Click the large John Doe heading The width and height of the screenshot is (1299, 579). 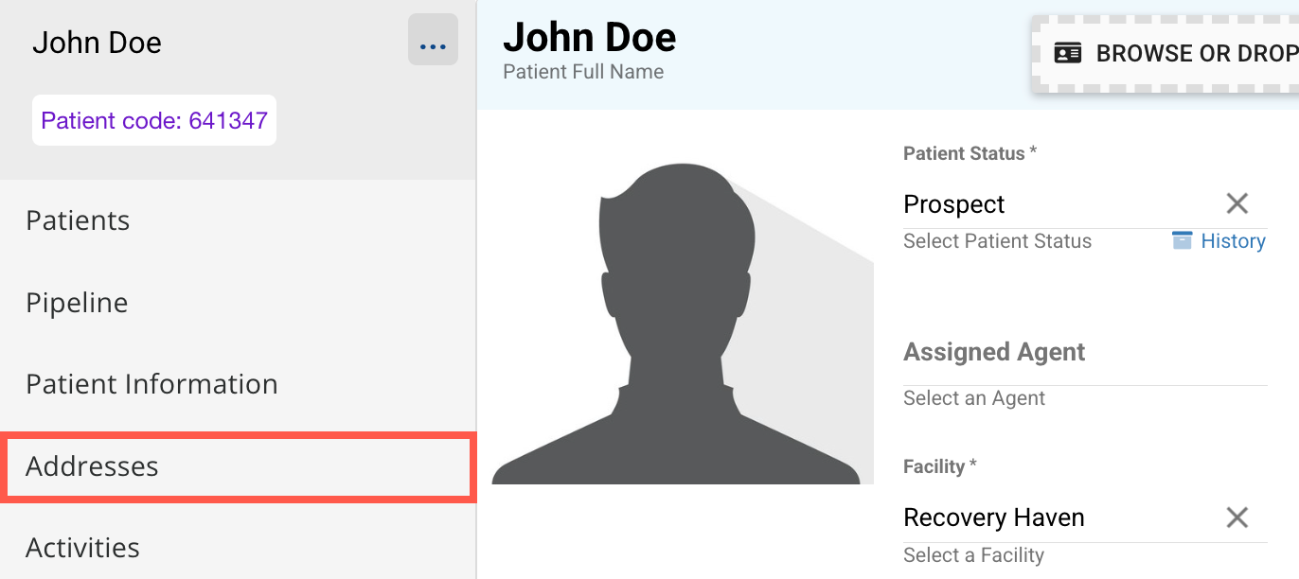click(x=589, y=38)
